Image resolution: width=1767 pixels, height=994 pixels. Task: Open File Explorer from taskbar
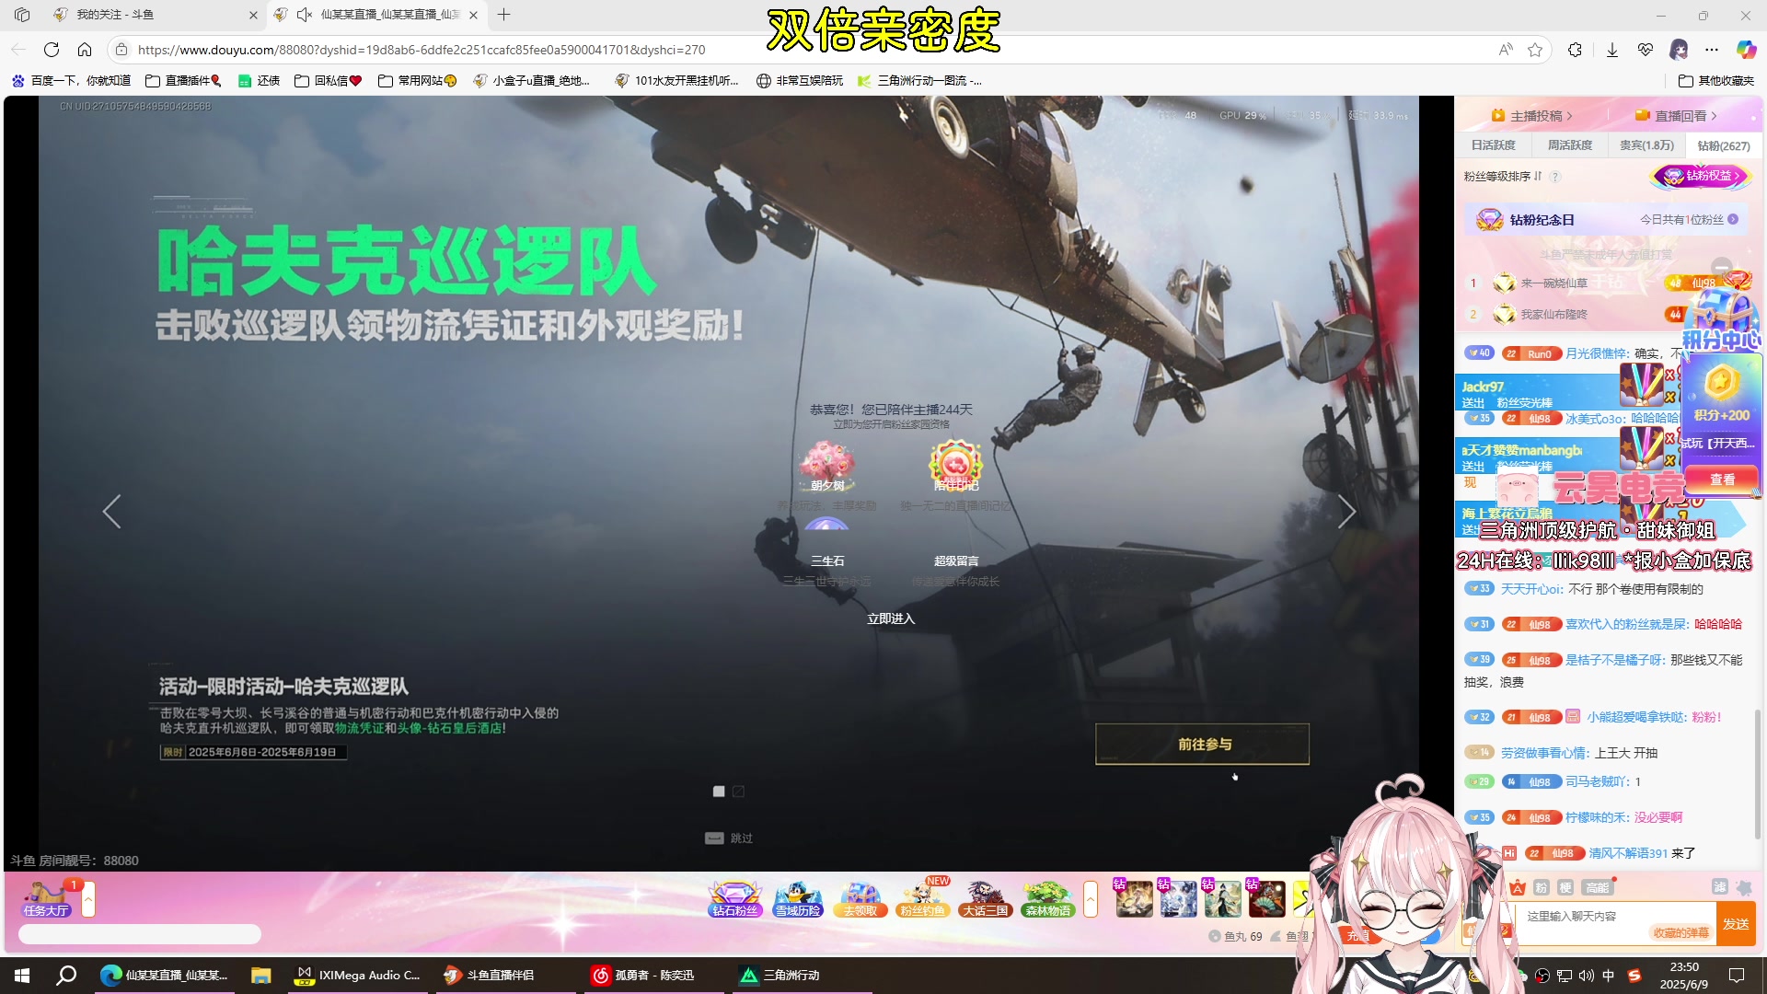pos(261,976)
